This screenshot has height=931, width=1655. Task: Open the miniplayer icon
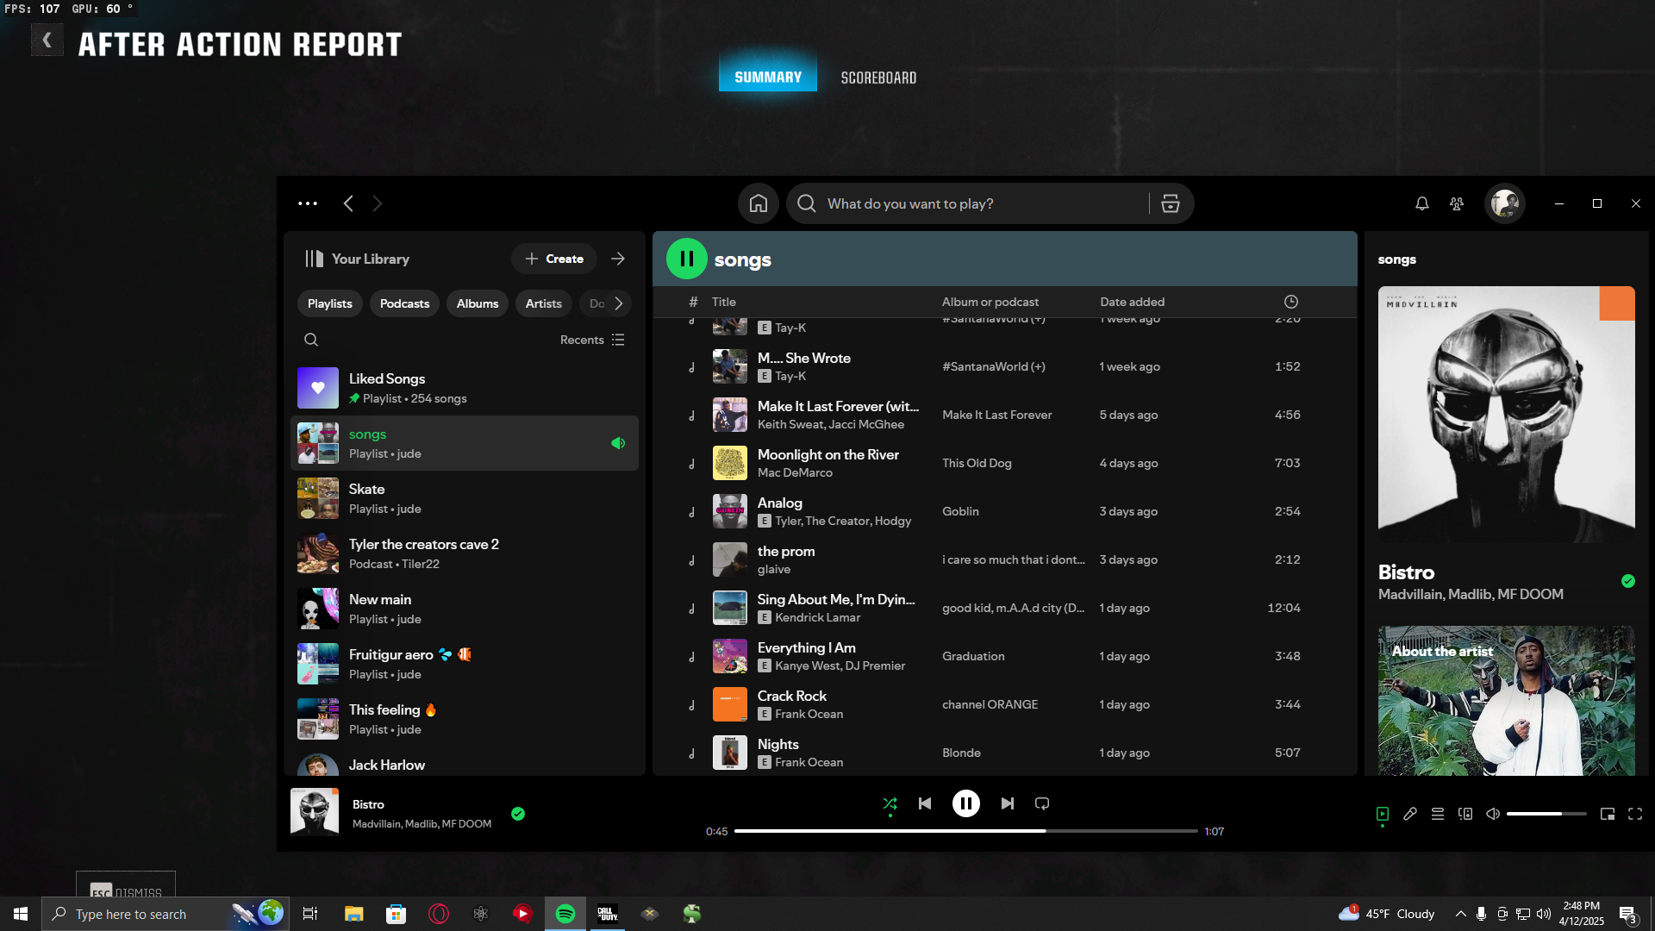1608,814
